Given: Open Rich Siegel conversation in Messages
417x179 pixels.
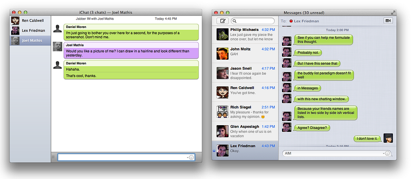Looking at the screenshot, I should tap(245, 112).
